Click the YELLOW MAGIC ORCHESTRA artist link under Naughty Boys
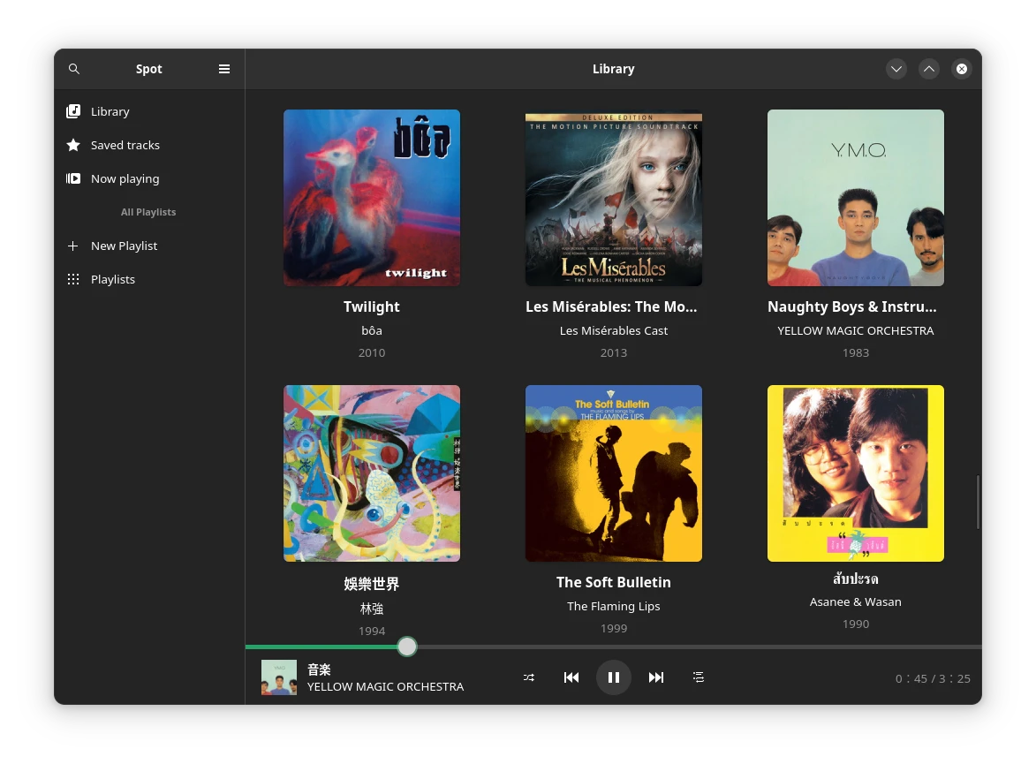 (855, 330)
